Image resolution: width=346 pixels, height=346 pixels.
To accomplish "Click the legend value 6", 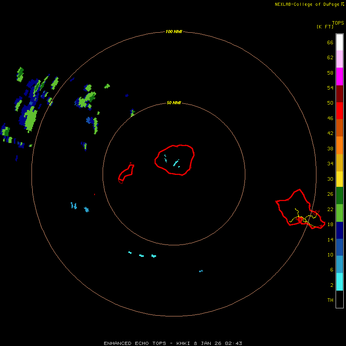I will coord(332,269).
